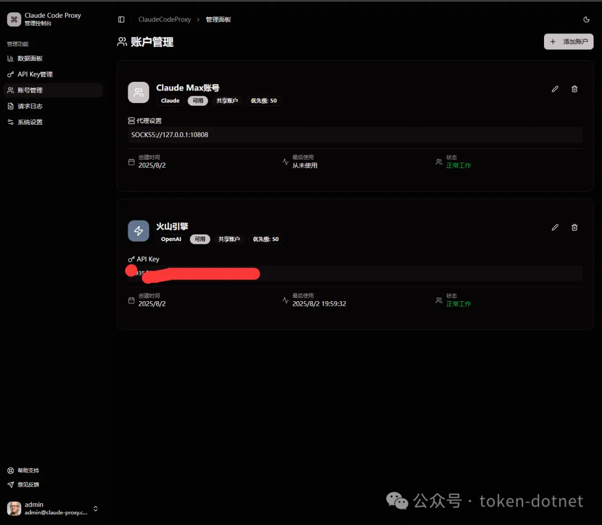Toggle the sidebar panel icon

pyautogui.click(x=122, y=19)
